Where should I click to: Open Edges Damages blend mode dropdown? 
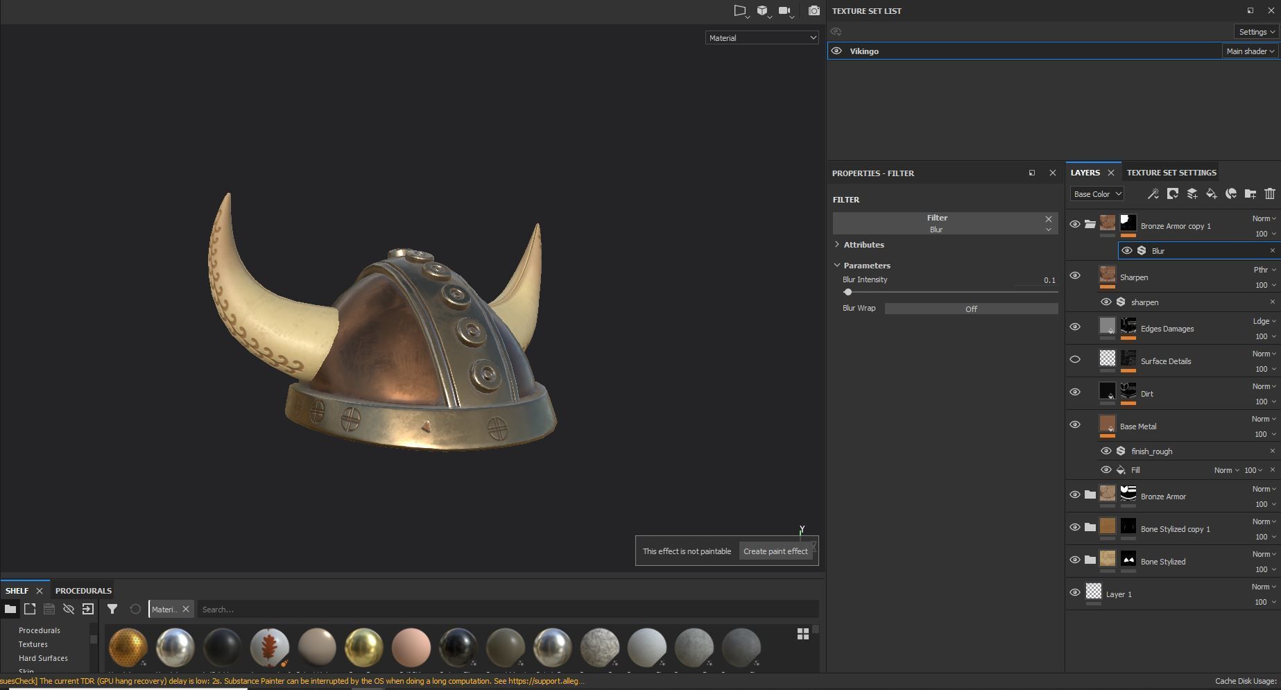click(1264, 321)
